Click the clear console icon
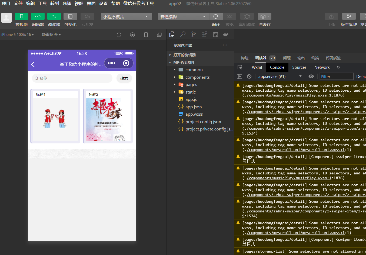The height and width of the screenshot is (255, 366). tap(249, 77)
